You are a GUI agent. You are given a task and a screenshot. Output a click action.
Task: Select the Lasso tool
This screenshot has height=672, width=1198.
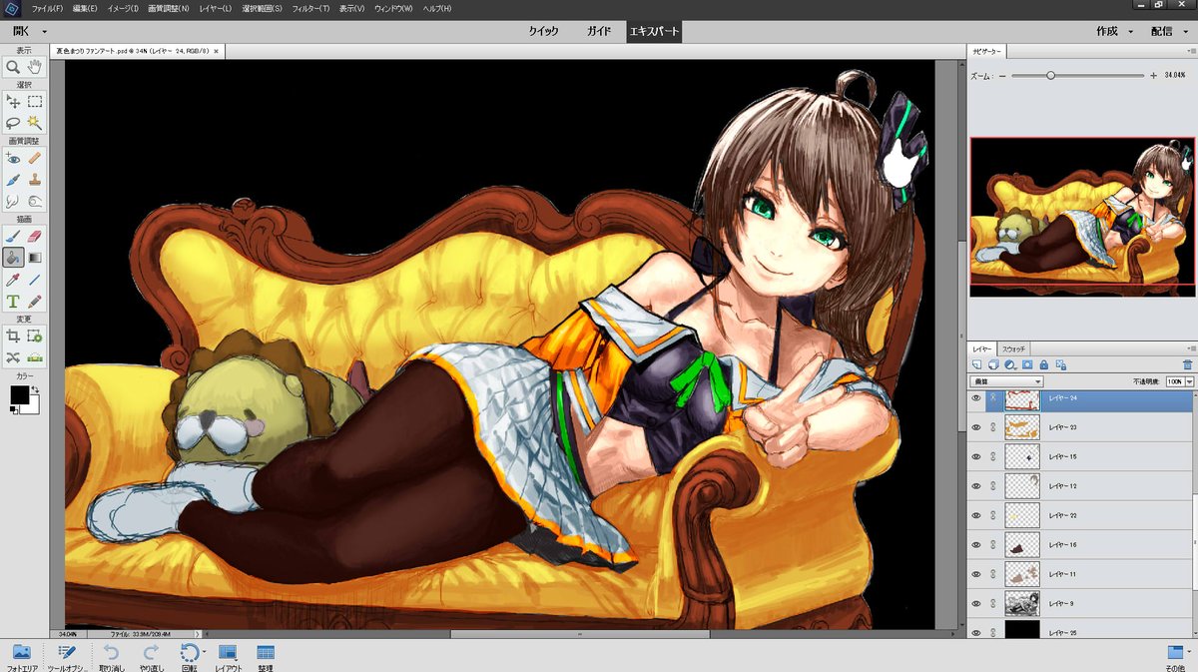pyautogui.click(x=13, y=122)
